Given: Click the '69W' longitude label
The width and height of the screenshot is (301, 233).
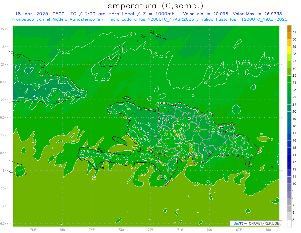Looking at the screenshot, I should [x=239, y=229].
